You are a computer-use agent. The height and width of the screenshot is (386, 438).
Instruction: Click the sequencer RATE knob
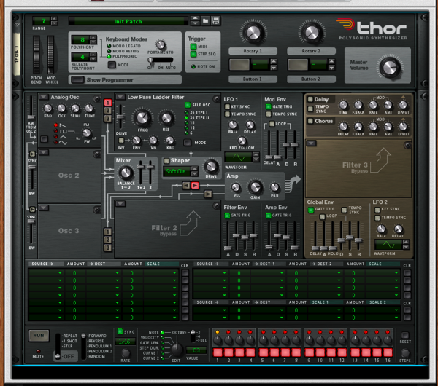(x=126, y=352)
